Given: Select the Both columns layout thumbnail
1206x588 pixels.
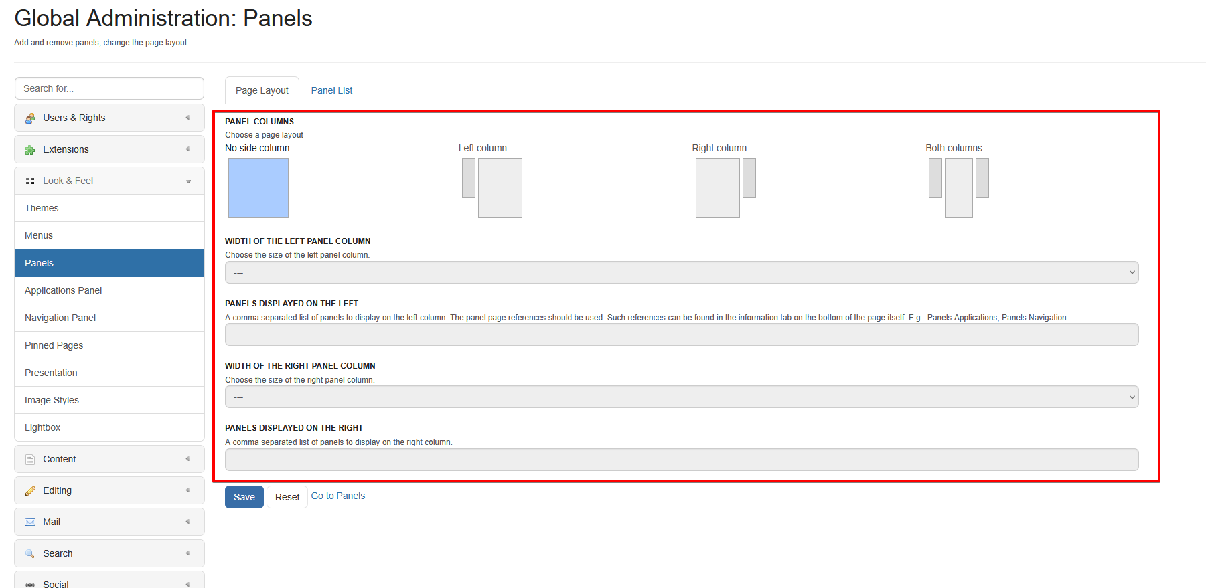Looking at the screenshot, I should coord(959,188).
